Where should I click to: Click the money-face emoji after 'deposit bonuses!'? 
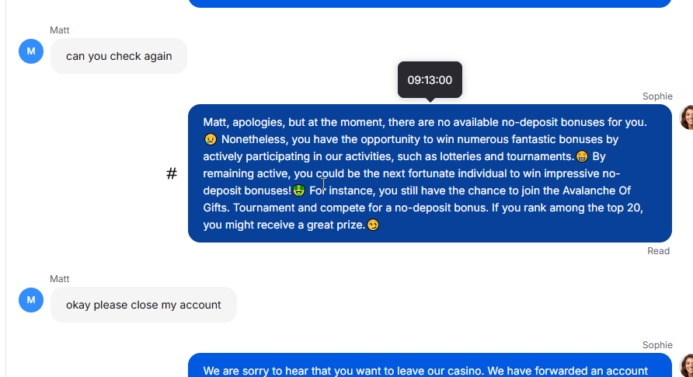pyautogui.click(x=299, y=191)
